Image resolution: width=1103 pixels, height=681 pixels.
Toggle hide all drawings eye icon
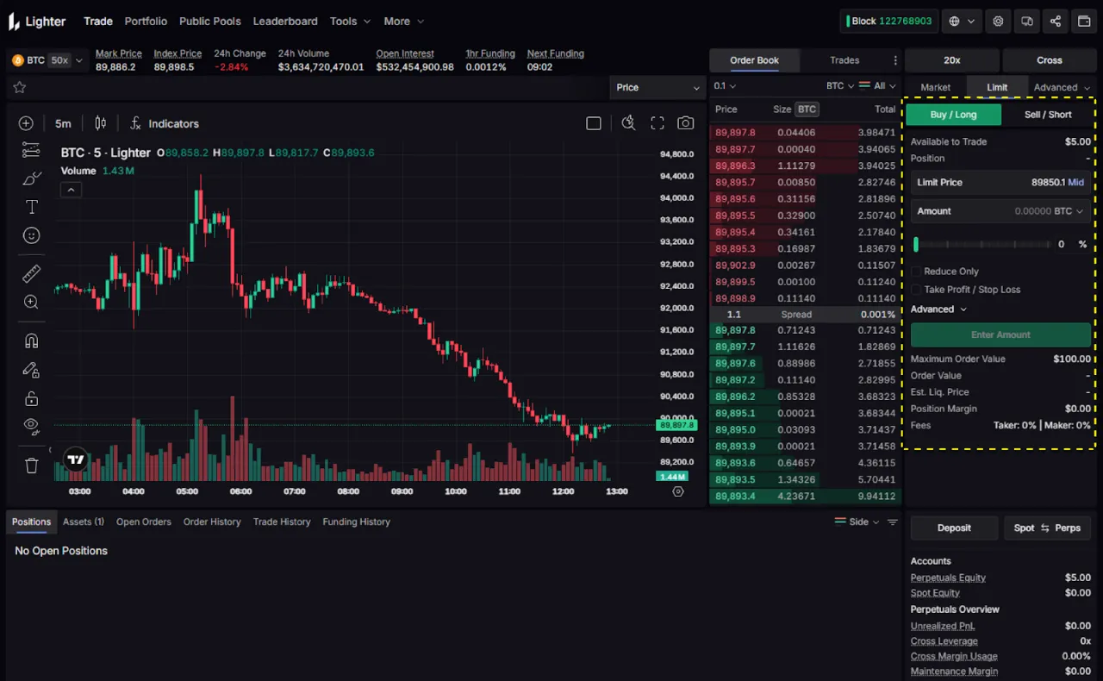(x=32, y=425)
